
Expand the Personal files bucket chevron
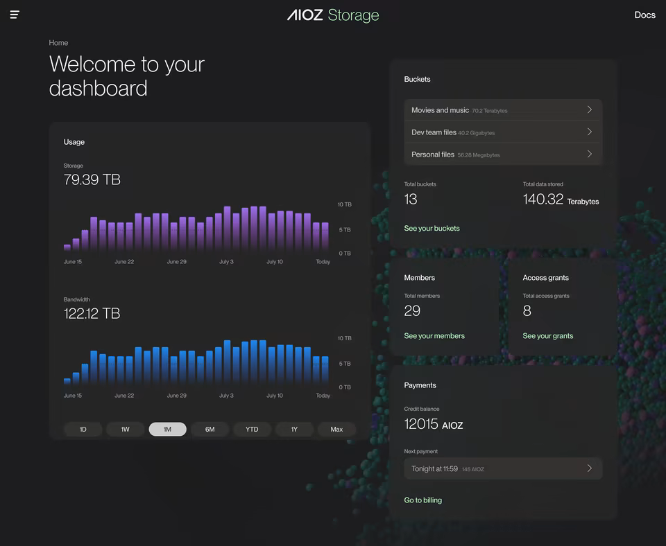[590, 154]
